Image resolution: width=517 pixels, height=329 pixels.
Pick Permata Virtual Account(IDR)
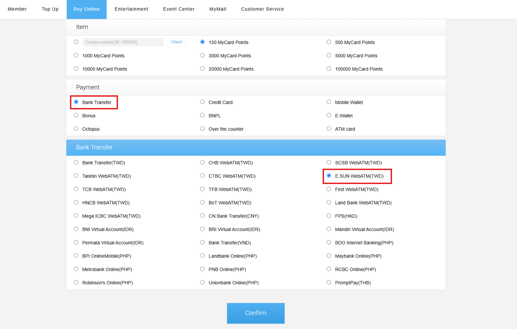point(76,242)
